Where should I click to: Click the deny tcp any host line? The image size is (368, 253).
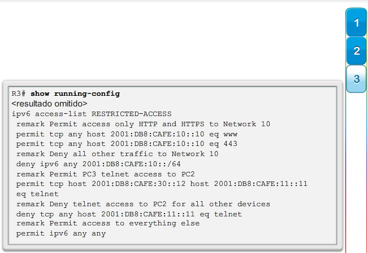(x=129, y=214)
